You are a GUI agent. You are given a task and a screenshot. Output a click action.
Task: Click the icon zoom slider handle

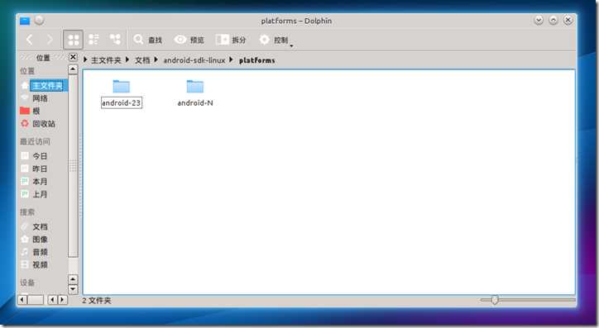(495, 300)
